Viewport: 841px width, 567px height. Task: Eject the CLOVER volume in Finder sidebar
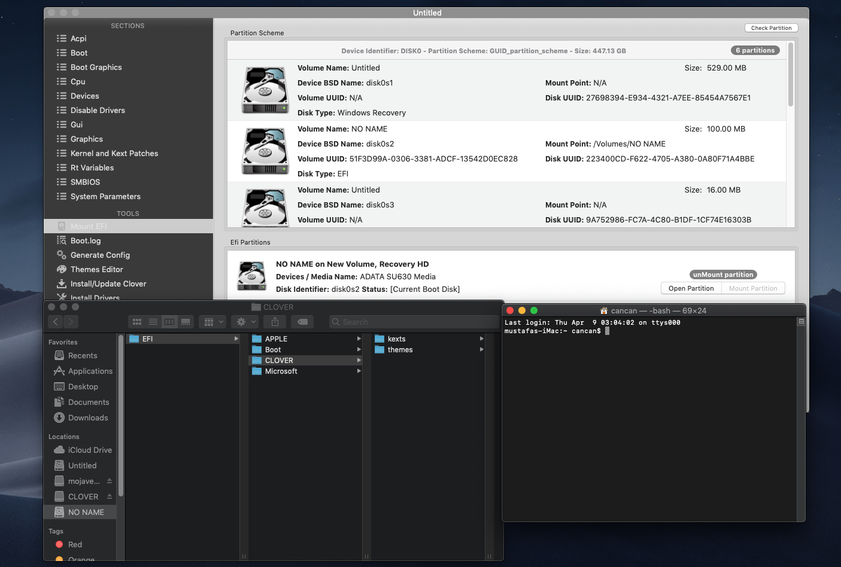[x=110, y=496]
